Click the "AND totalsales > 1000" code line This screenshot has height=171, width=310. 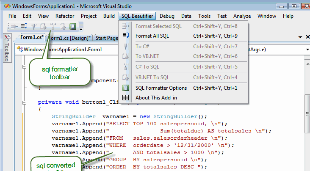138,152
